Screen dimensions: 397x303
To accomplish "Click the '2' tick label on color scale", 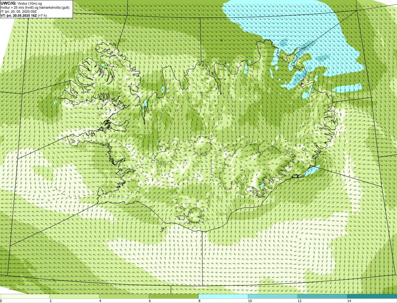I will 51,301.
